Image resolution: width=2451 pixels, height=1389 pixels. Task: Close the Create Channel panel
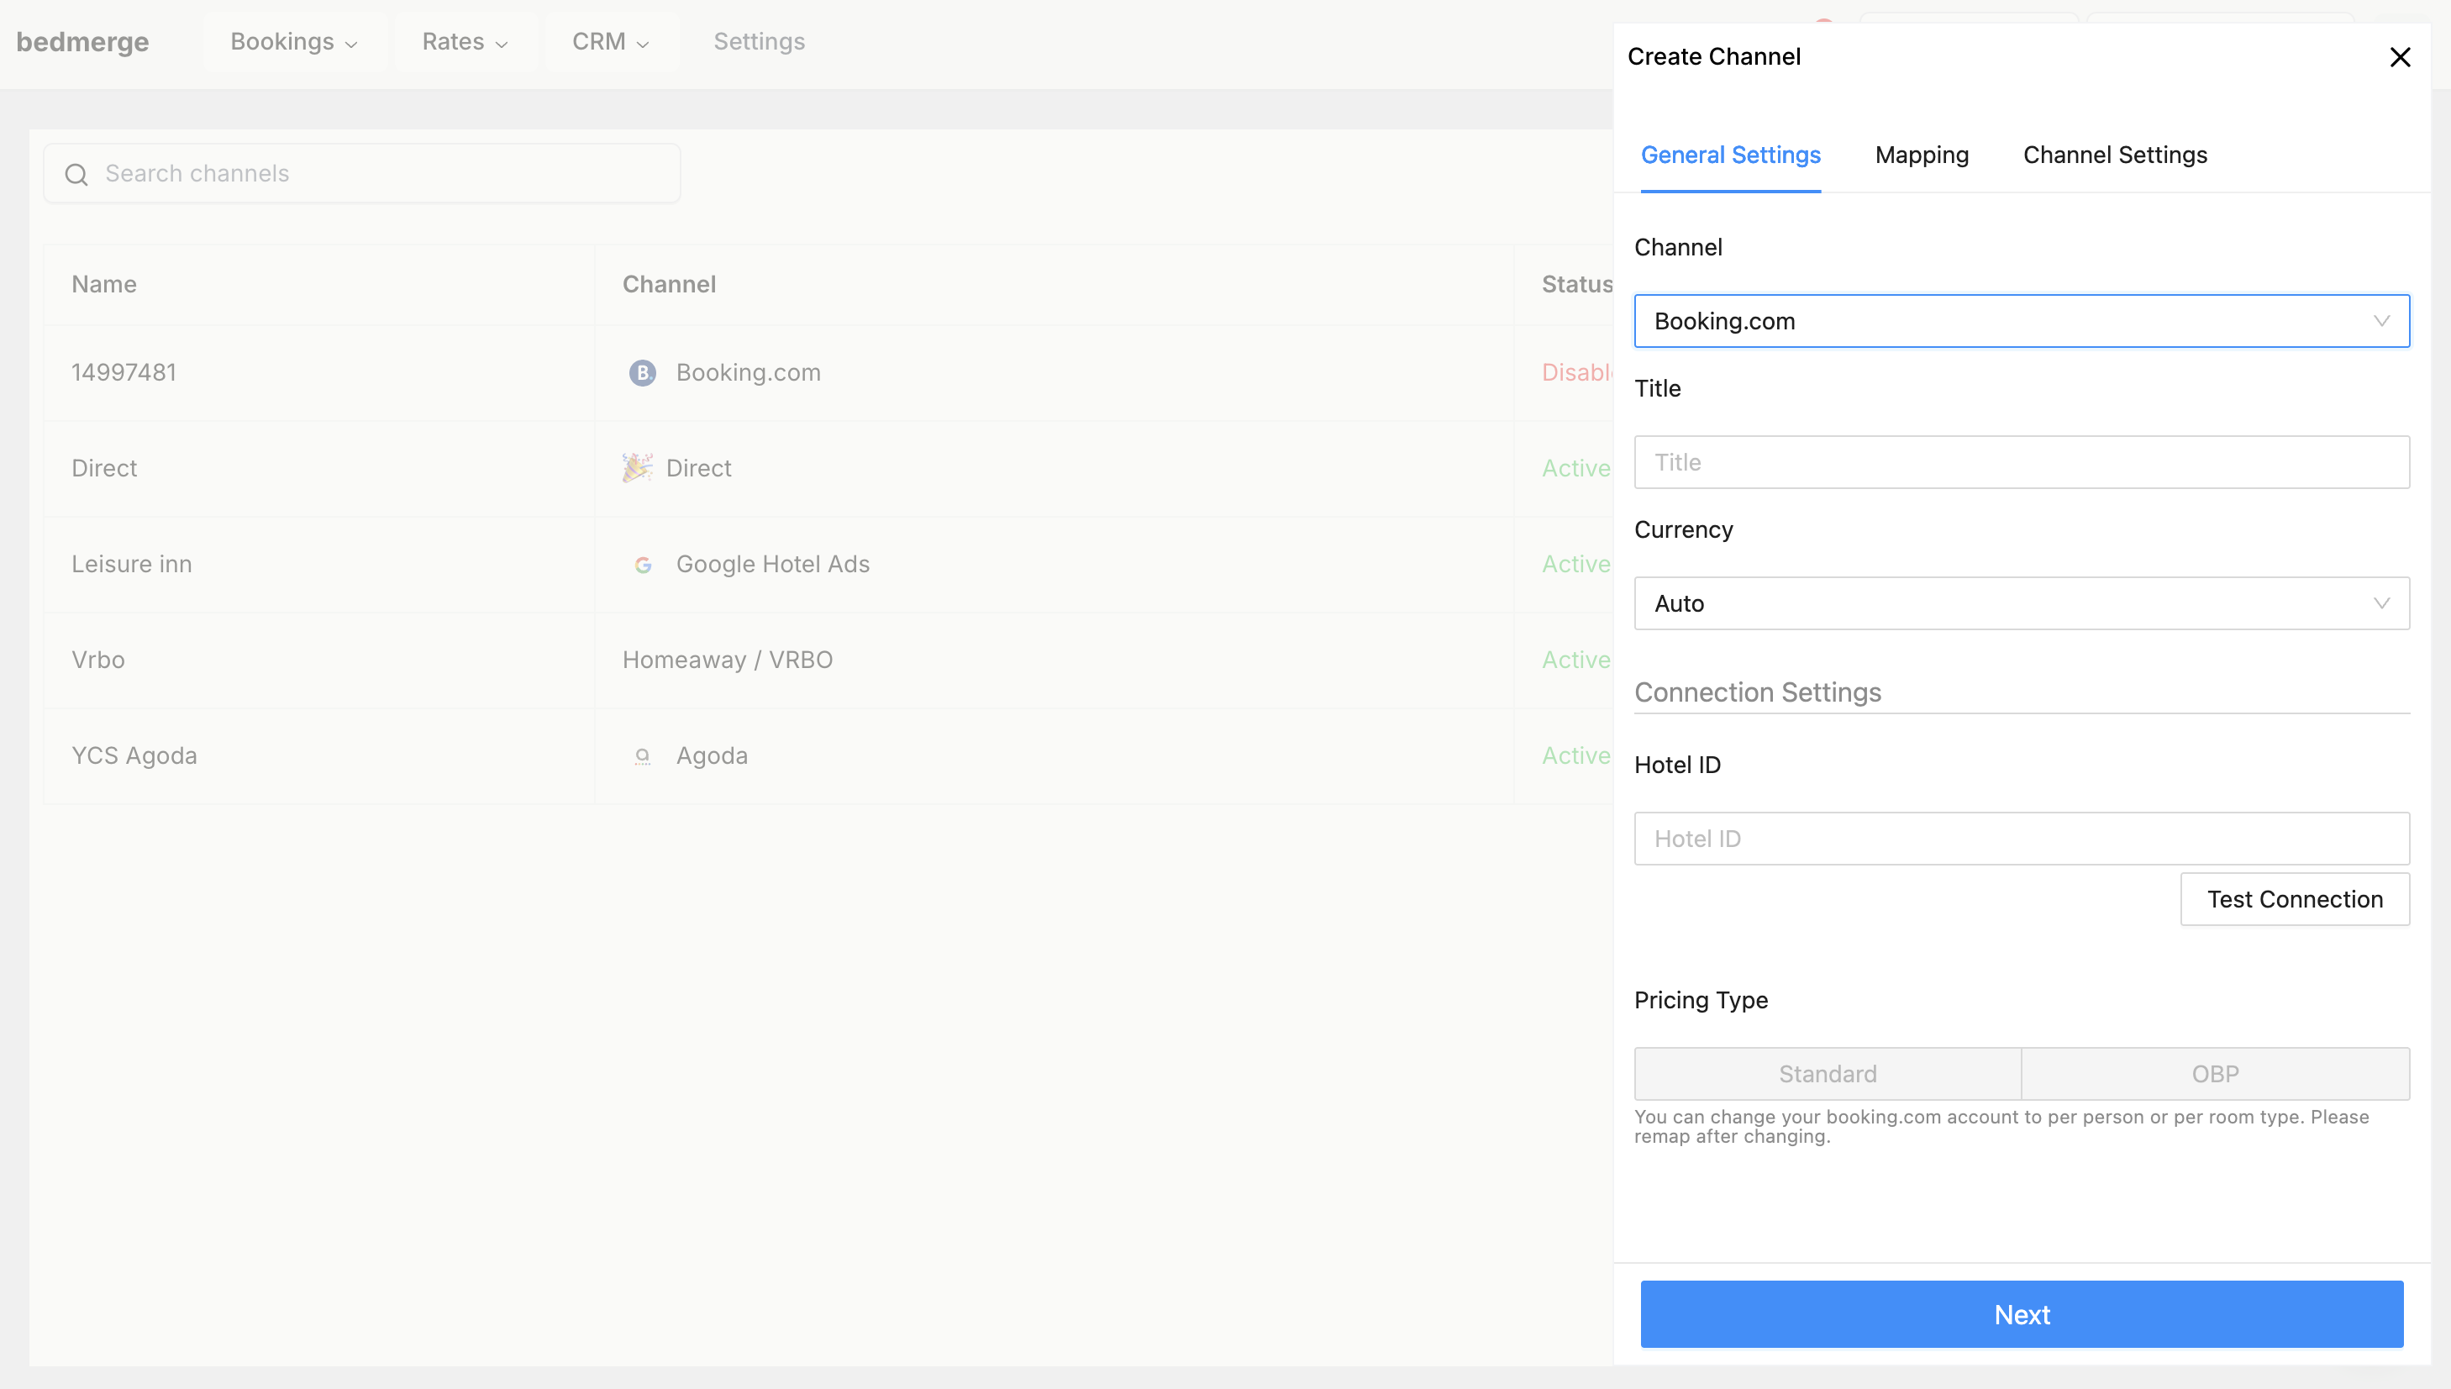click(2401, 56)
